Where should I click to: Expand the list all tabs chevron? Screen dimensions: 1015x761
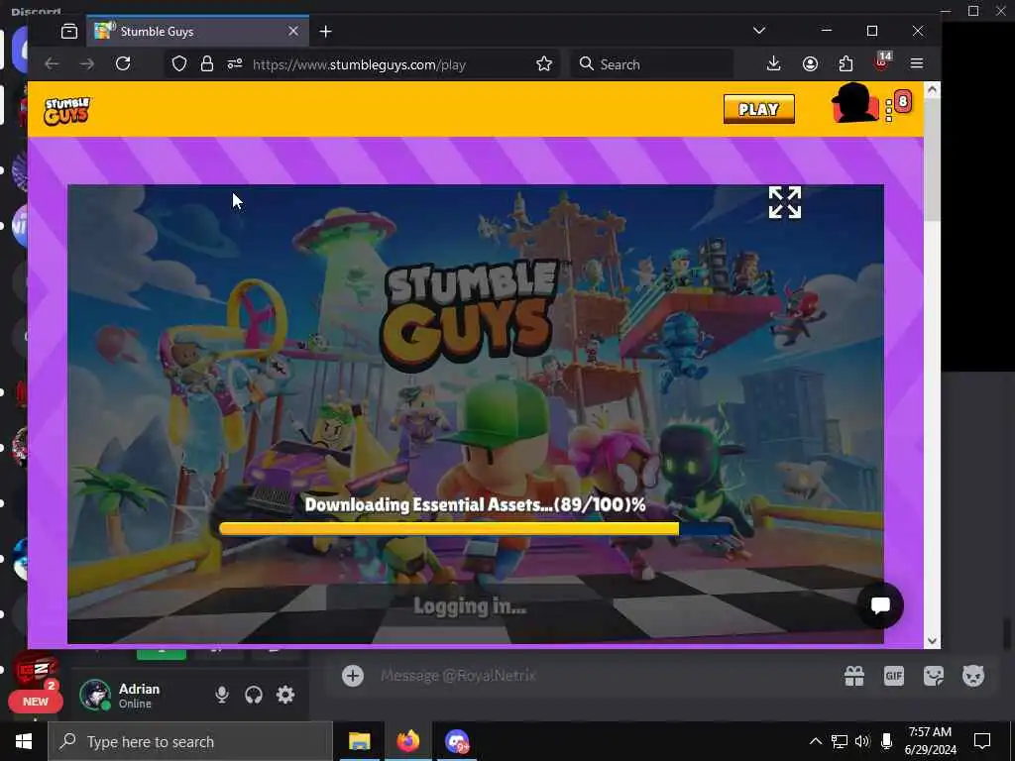coord(759,31)
